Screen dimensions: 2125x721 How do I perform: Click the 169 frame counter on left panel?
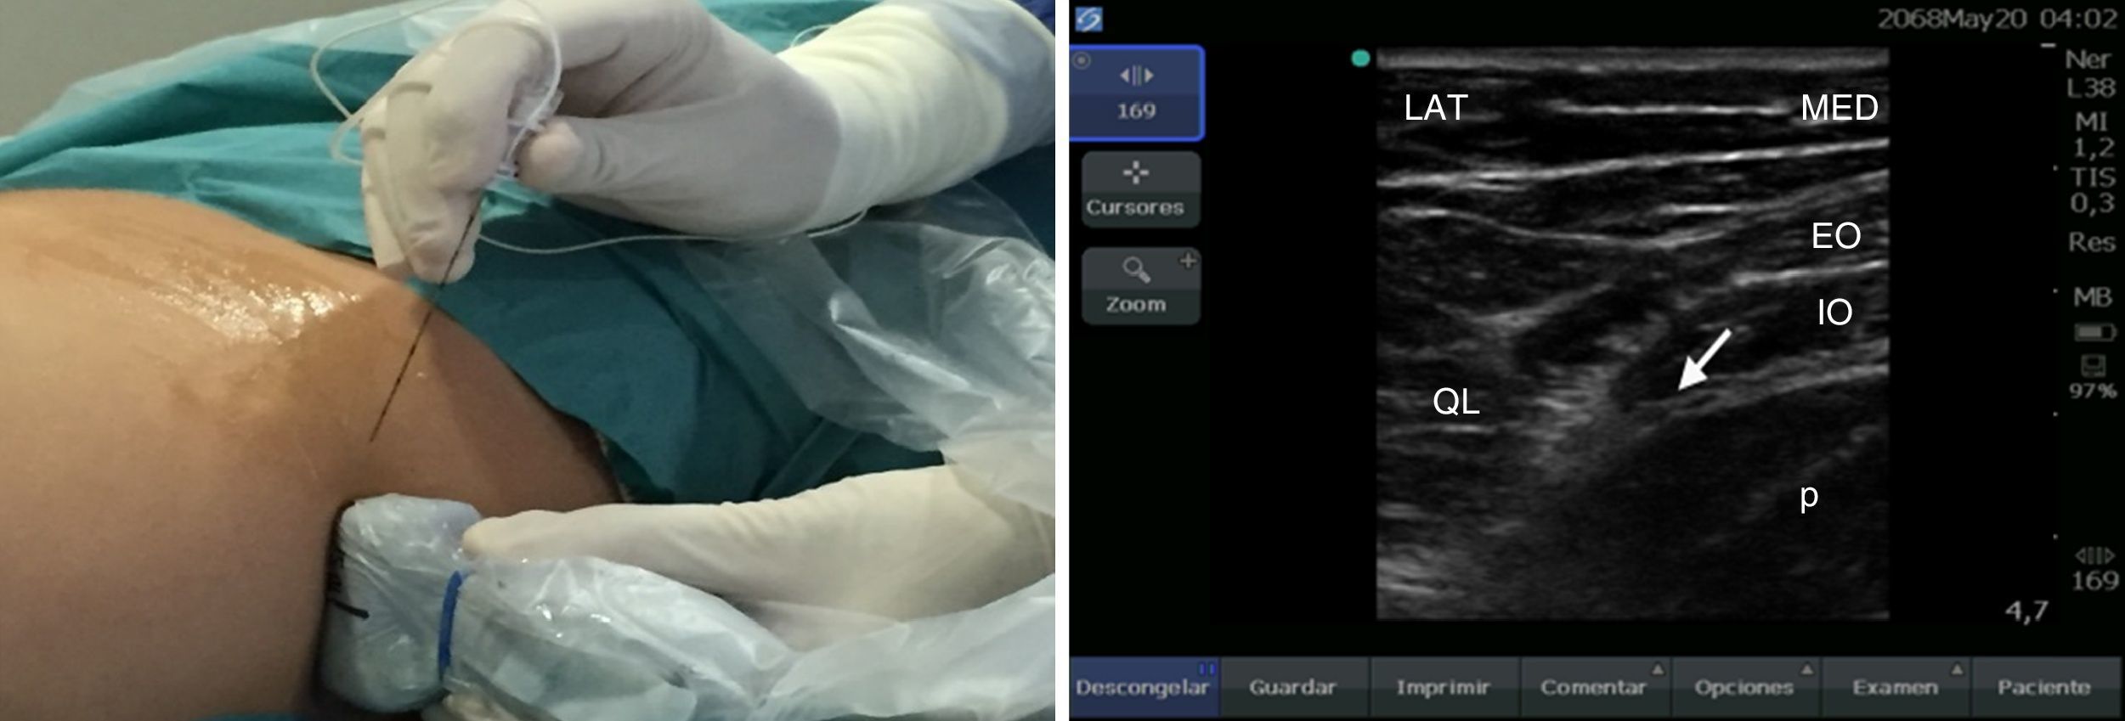pos(1136,110)
